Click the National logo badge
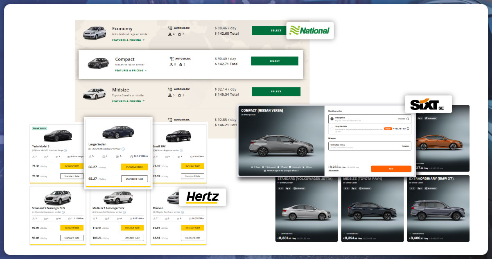The height and width of the screenshot is (259, 492). pos(310,31)
